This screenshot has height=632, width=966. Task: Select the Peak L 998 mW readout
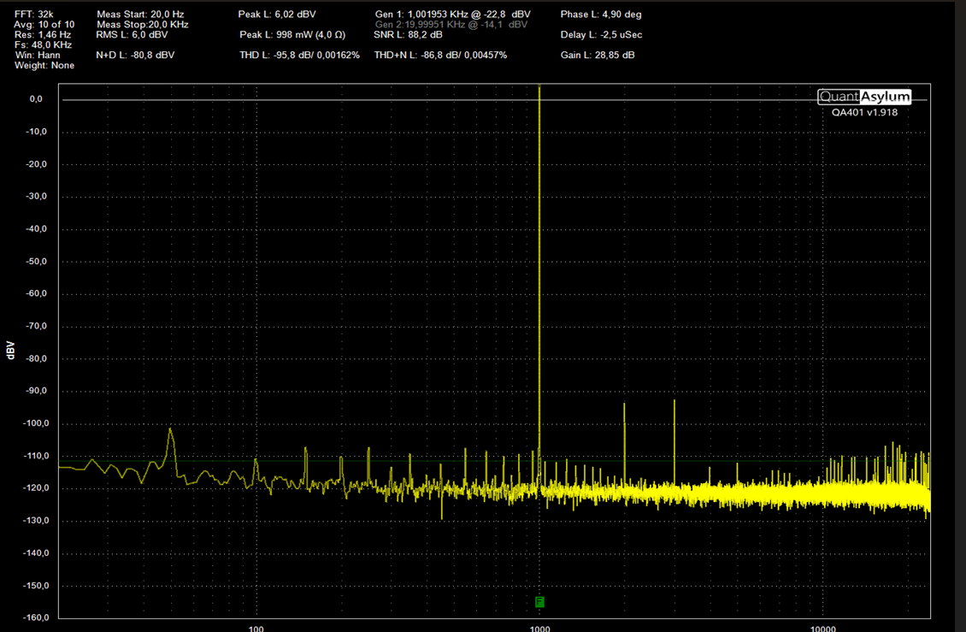pyautogui.click(x=292, y=34)
